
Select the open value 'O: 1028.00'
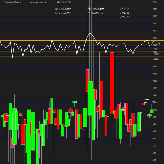point(63,9)
